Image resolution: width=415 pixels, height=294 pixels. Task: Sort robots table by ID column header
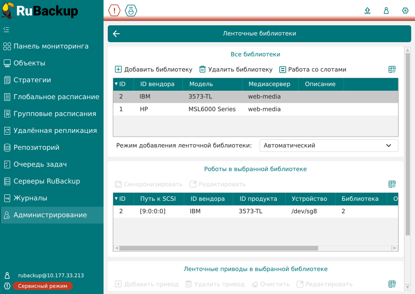point(122,199)
